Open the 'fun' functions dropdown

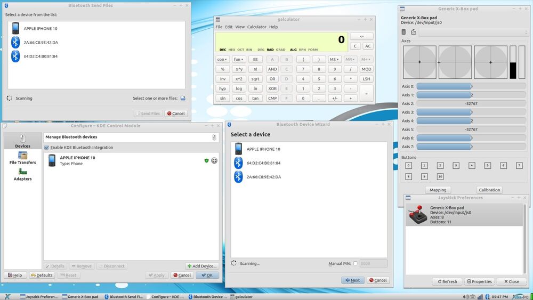pyautogui.click(x=239, y=60)
